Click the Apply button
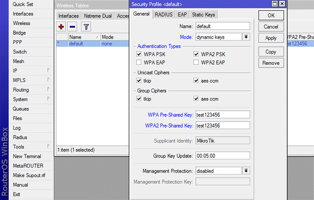 point(271,38)
